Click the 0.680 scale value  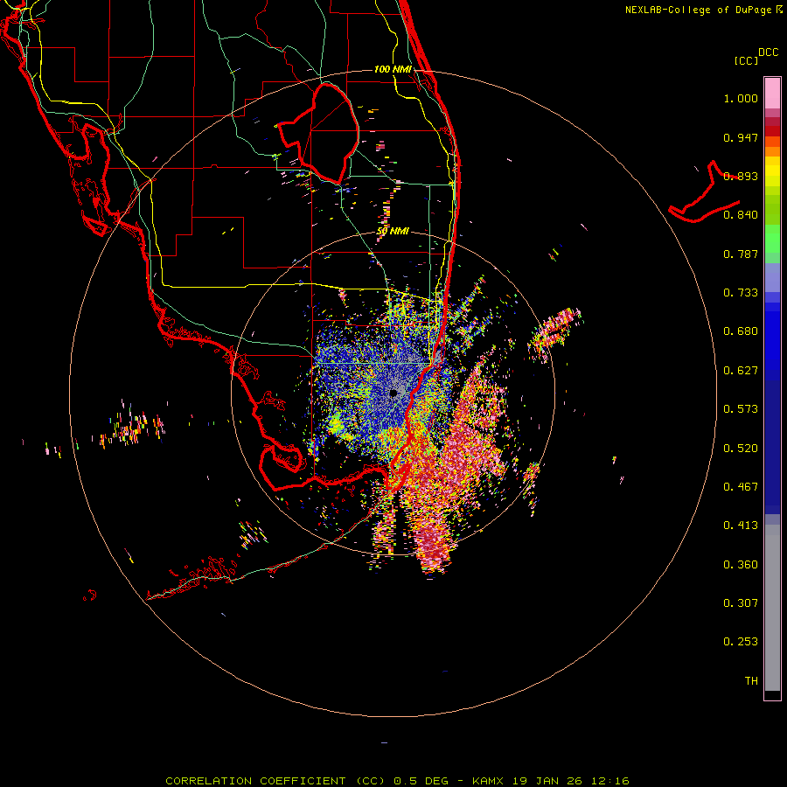[741, 331]
